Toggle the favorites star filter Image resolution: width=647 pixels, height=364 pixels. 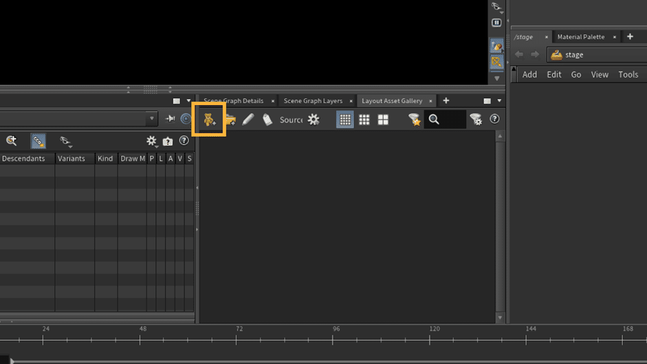(415, 120)
